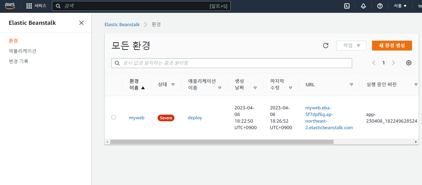Click the scrollbar left arrow
The image size is (422, 185).
(107, 142)
